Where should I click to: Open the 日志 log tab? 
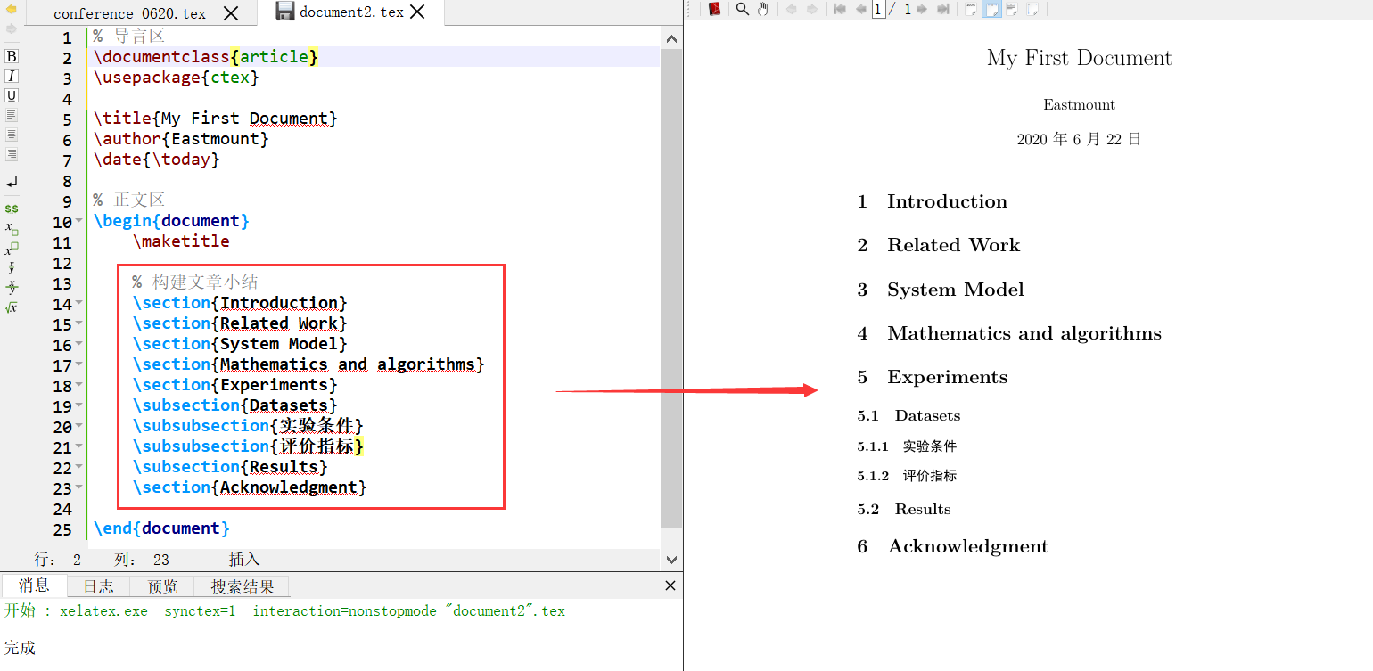[x=98, y=586]
